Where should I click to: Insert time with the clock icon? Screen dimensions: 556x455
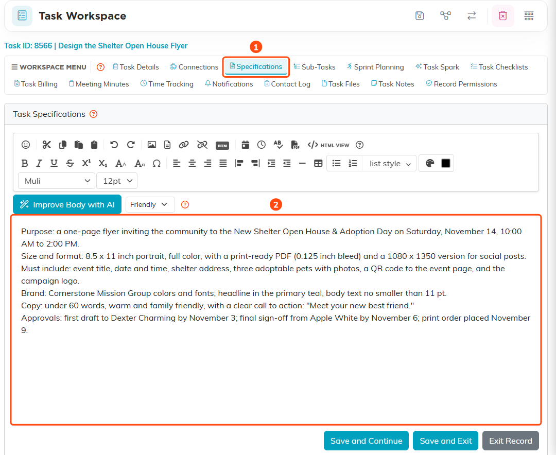tap(262, 145)
